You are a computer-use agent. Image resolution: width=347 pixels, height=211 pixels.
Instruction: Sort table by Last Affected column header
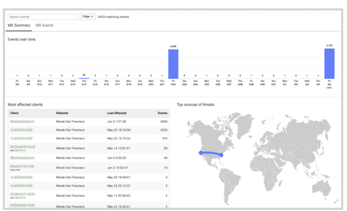[x=117, y=113]
